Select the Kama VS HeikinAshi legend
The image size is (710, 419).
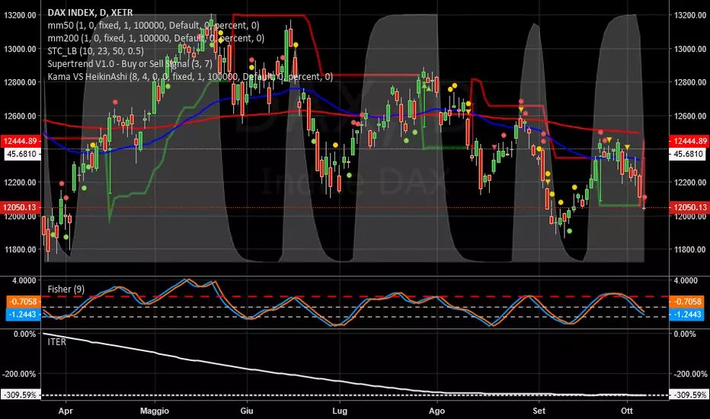pyautogui.click(x=190, y=76)
